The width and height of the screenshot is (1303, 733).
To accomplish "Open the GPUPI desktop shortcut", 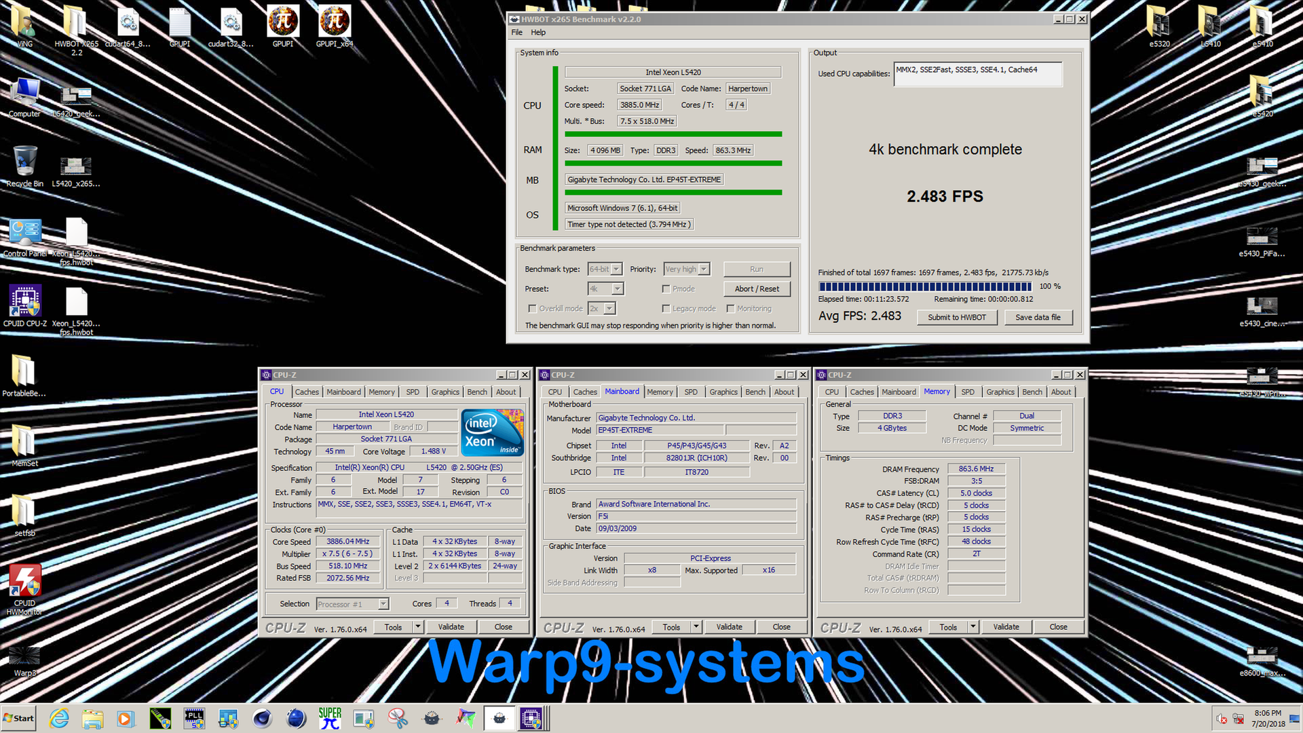I will [283, 27].
